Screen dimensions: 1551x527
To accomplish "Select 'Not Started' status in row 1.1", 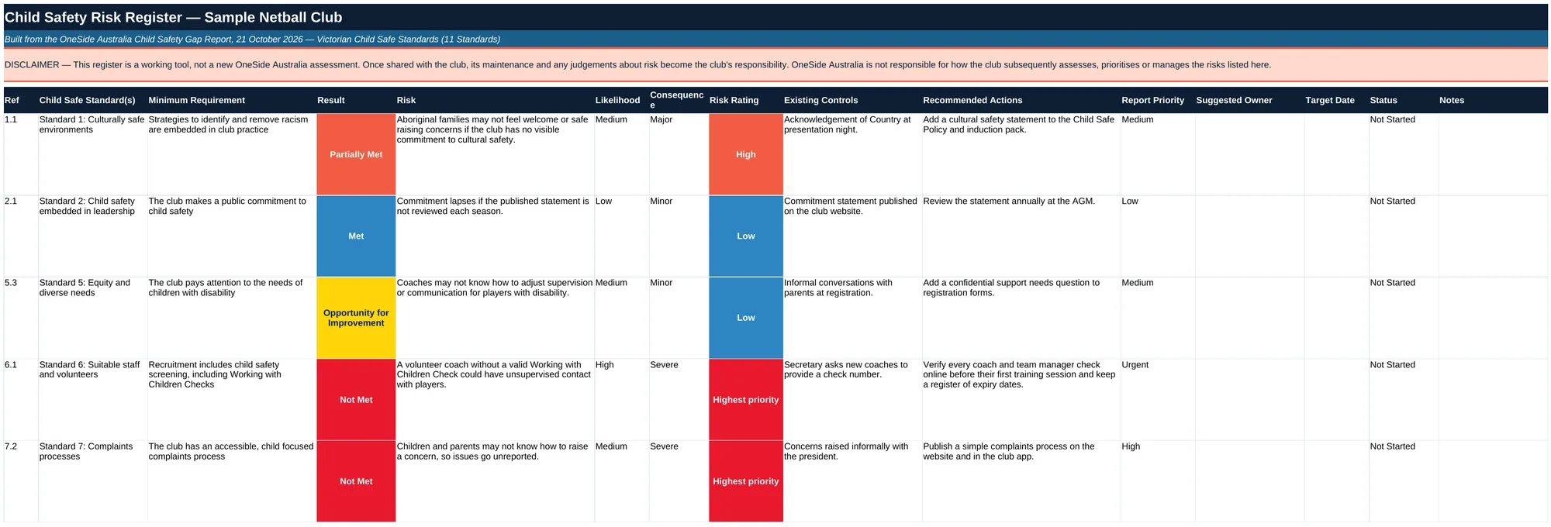I will pyautogui.click(x=1404, y=154).
